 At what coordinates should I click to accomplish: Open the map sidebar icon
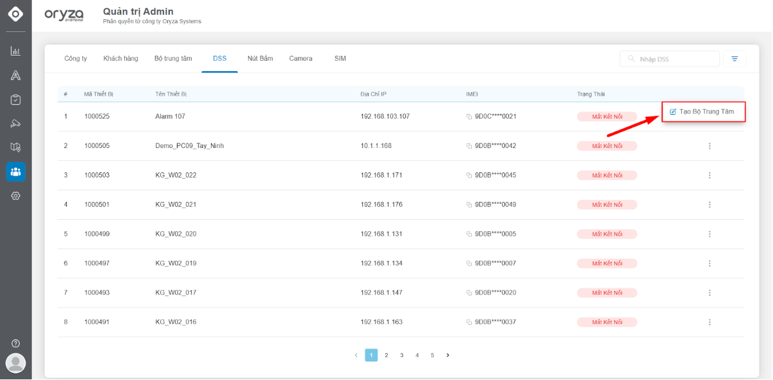[15, 147]
